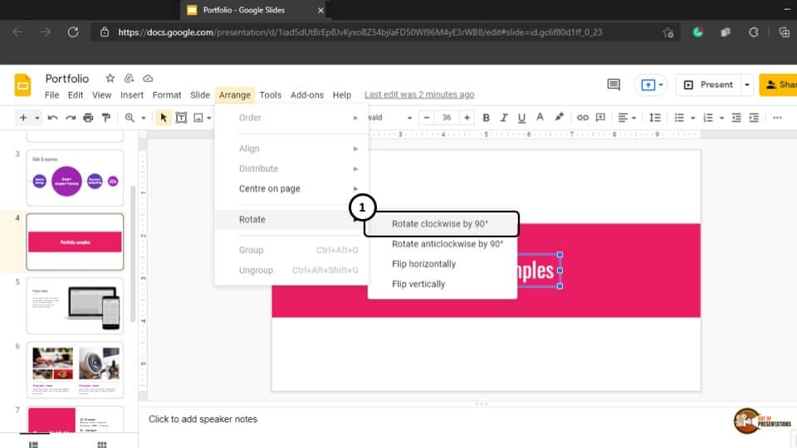Viewport: 797px width, 448px height.
Task: Open numbered list style dropdown arrow
Action: (721, 119)
